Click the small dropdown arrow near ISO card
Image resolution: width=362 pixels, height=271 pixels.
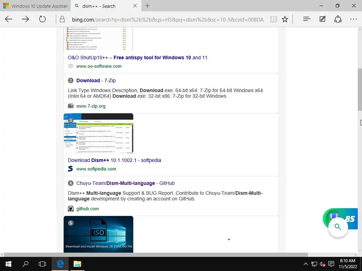click(229, 240)
